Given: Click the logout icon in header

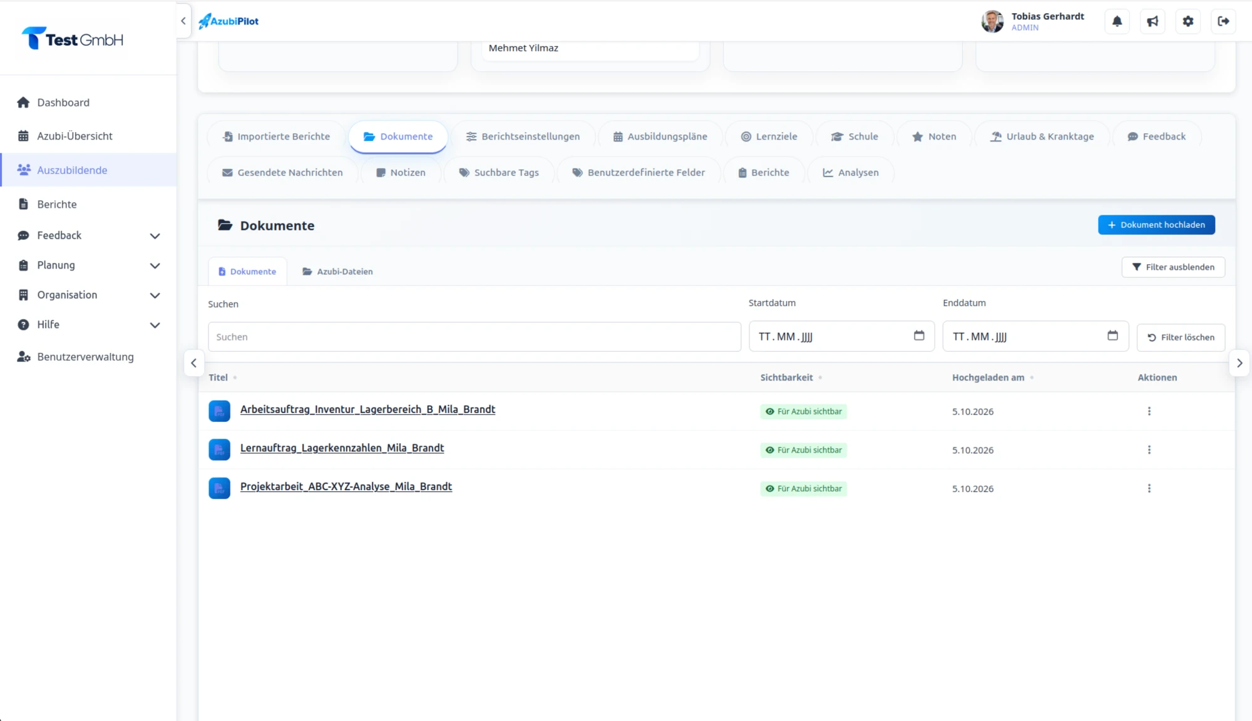Looking at the screenshot, I should (x=1223, y=21).
